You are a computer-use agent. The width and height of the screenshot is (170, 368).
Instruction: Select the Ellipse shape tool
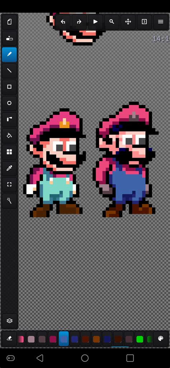[x=9, y=103]
